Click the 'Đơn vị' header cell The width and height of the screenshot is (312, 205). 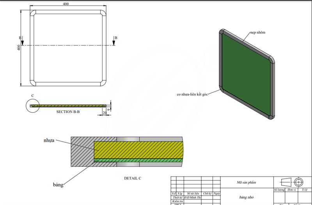(291, 190)
